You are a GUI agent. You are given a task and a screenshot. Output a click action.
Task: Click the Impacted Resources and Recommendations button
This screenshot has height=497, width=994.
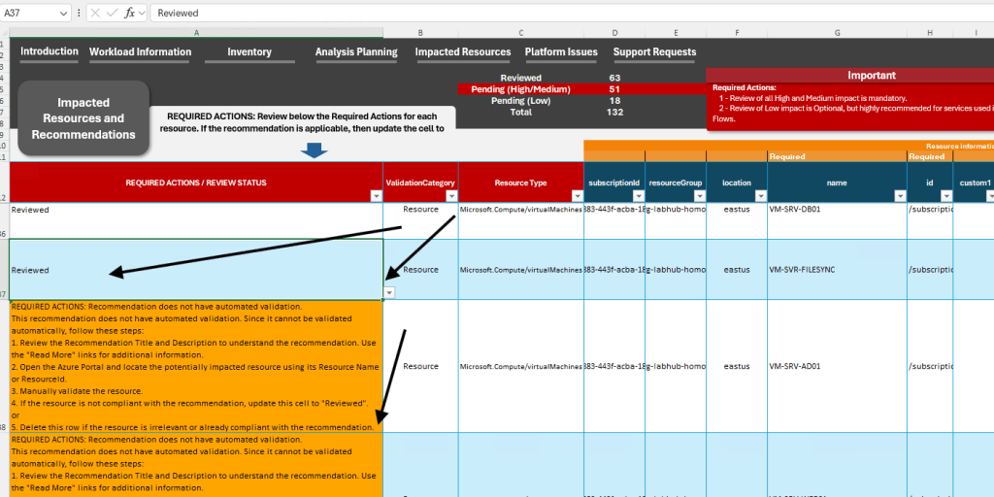(83, 118)
